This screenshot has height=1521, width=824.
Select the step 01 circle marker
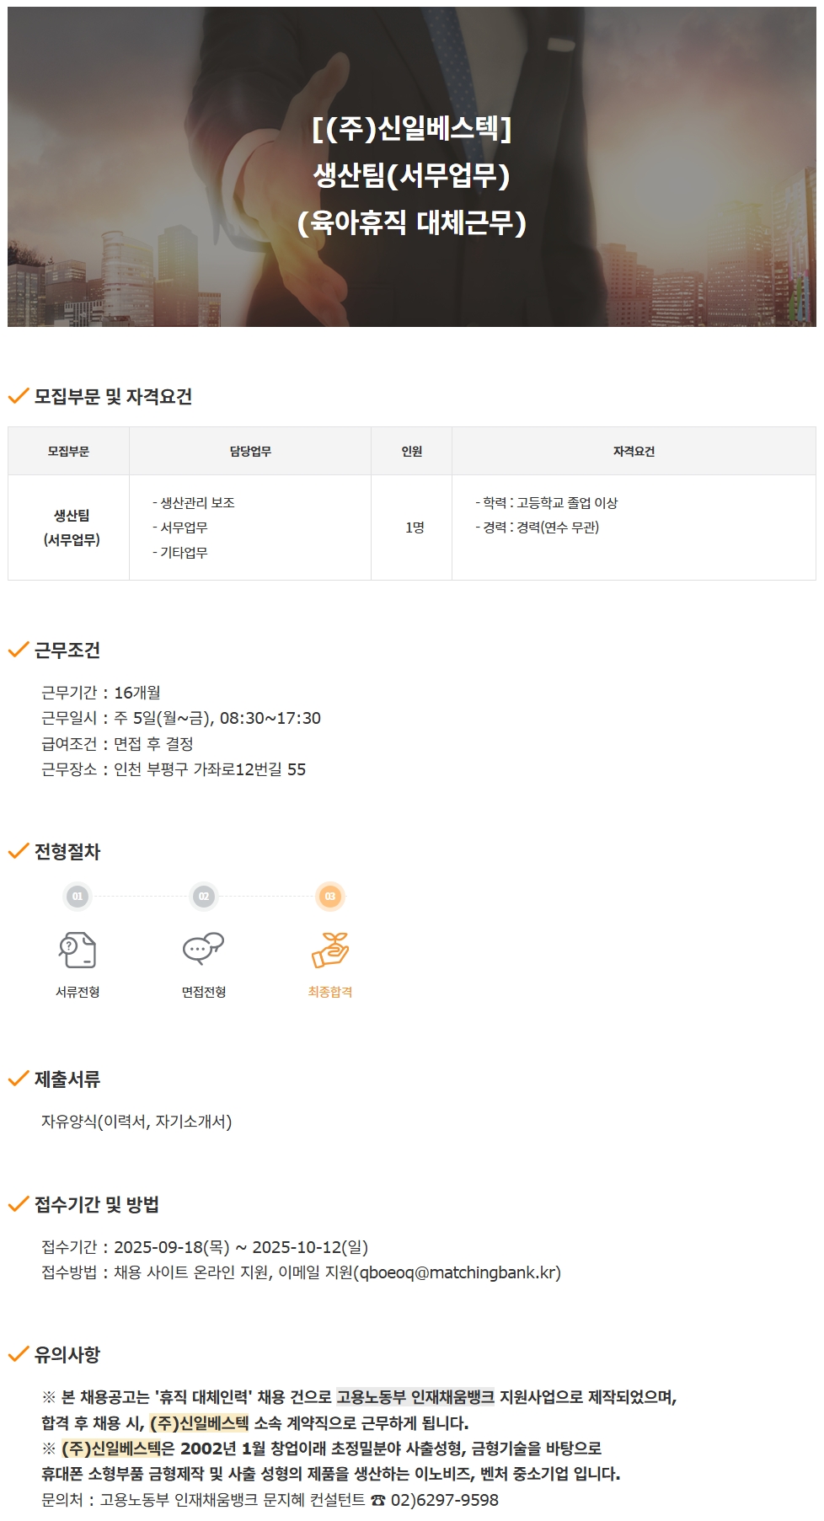tap(78, 897)
